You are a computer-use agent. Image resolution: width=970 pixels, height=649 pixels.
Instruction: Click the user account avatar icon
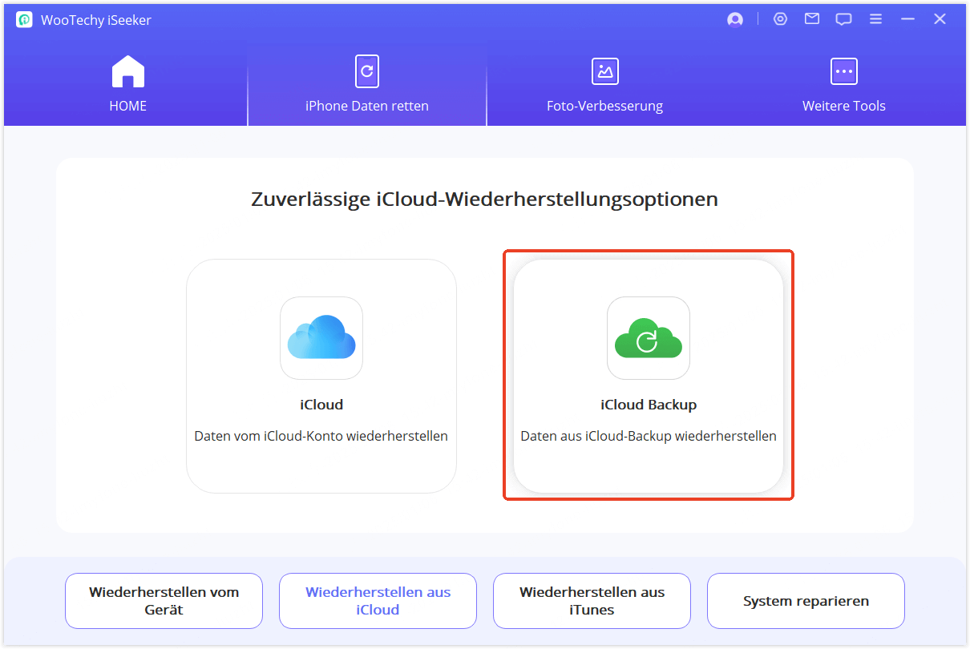(x=734, y=18)
